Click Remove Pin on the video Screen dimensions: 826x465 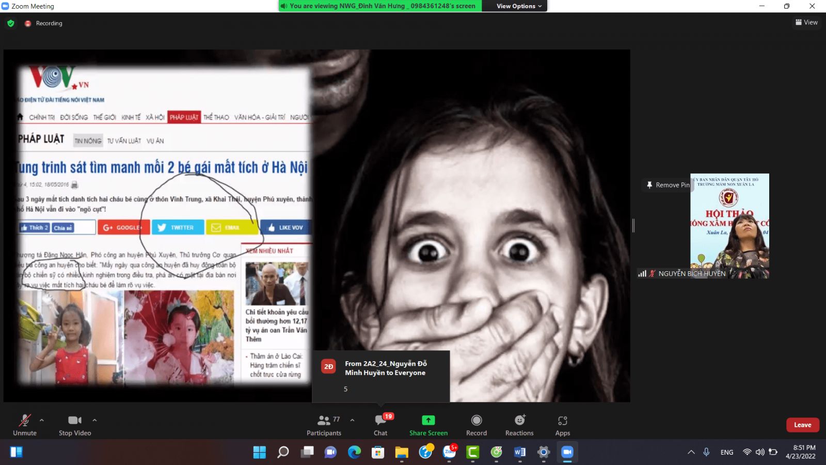(668, 185)
